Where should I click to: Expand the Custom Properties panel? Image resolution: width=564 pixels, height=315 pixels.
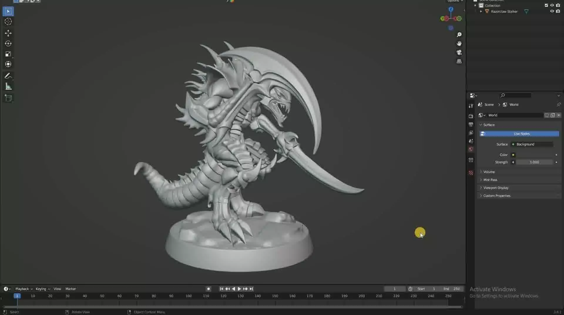tap(497, 196)
